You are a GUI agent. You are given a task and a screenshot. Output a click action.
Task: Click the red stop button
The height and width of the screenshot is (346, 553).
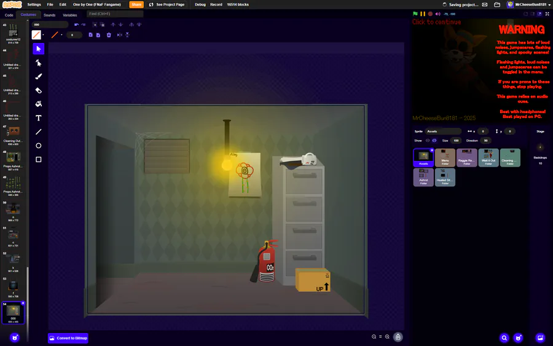tap(430, 14)
